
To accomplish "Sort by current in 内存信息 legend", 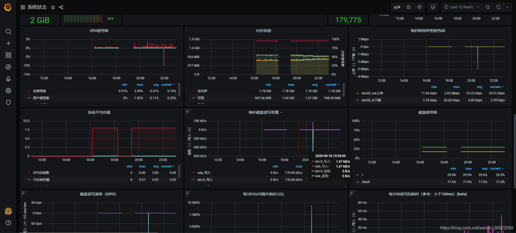I will pos(333,85).
